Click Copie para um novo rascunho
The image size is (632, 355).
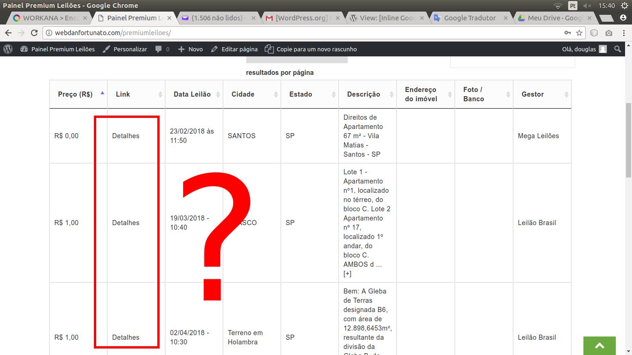(311, 49)
